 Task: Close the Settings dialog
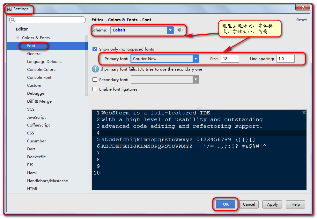click(303, 7)
